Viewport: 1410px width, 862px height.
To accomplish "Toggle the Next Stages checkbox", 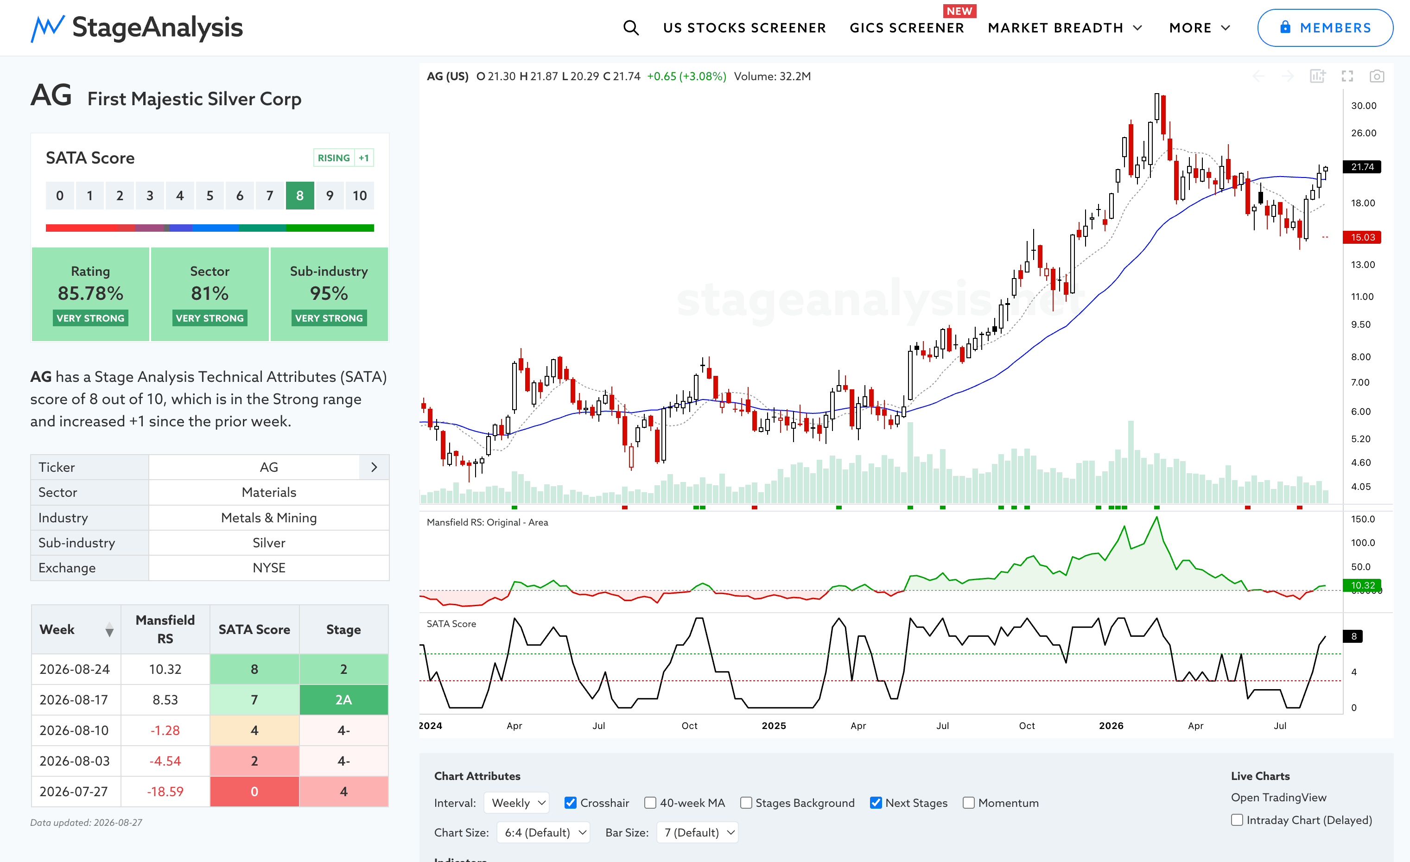I will [x=876, y=803].
